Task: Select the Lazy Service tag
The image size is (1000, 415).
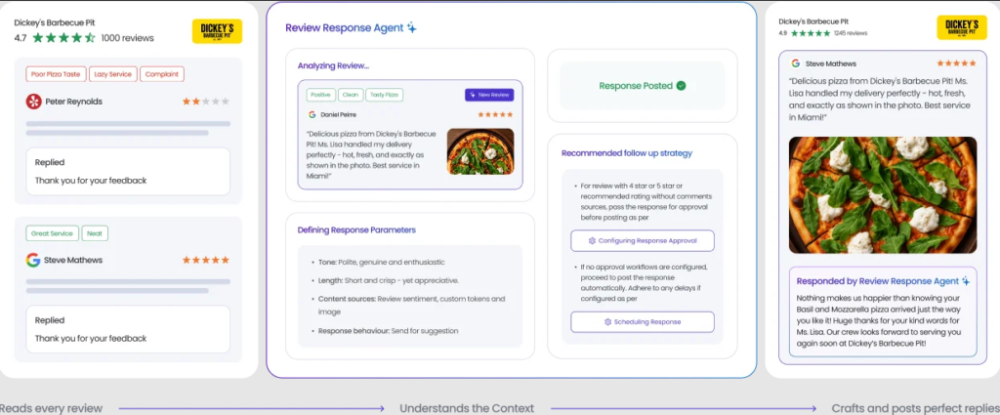Action: pyautogui.click(x=112, y=74)
